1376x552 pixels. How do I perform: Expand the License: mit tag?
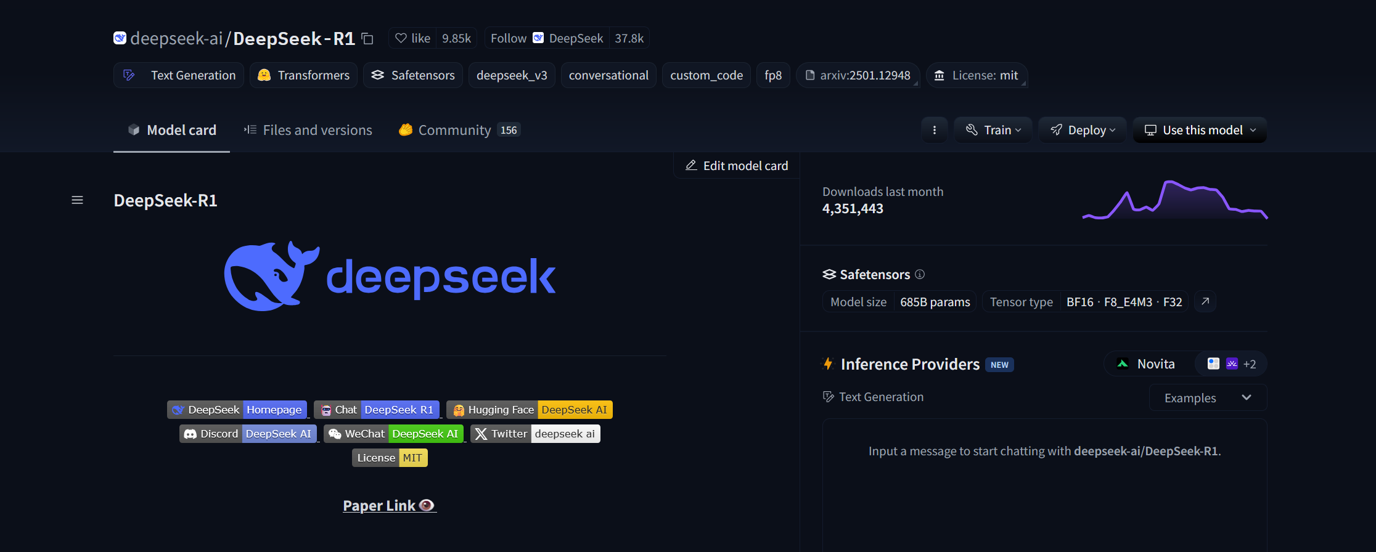tap(977, 75)
